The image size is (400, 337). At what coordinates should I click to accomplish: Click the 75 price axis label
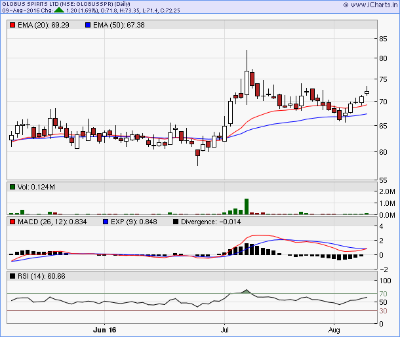(x=383, y=79)
